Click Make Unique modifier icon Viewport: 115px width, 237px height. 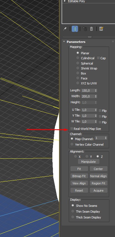pos(85,29)
